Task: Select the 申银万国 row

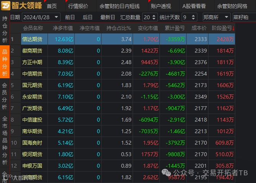Action: pos(123,166)
